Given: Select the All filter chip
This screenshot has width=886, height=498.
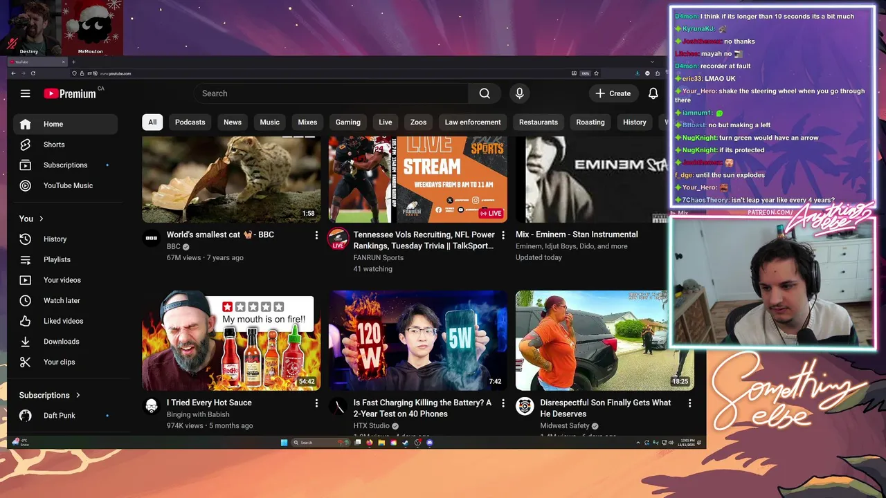Looking at the screenshot, I should (x=152, y=122).
